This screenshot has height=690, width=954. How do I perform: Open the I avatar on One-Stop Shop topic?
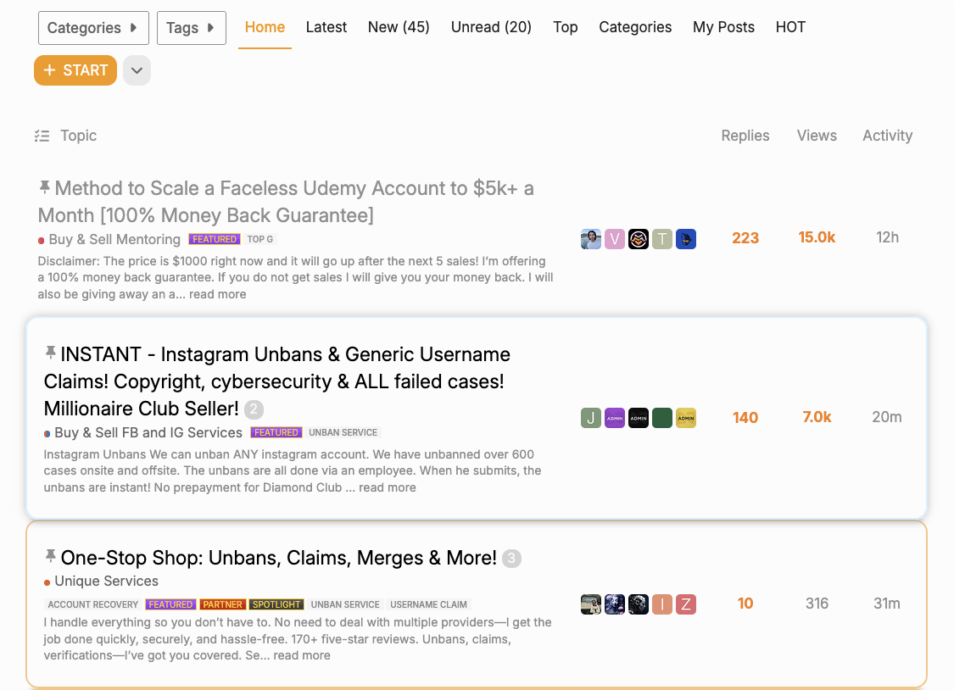click(662, 604)
